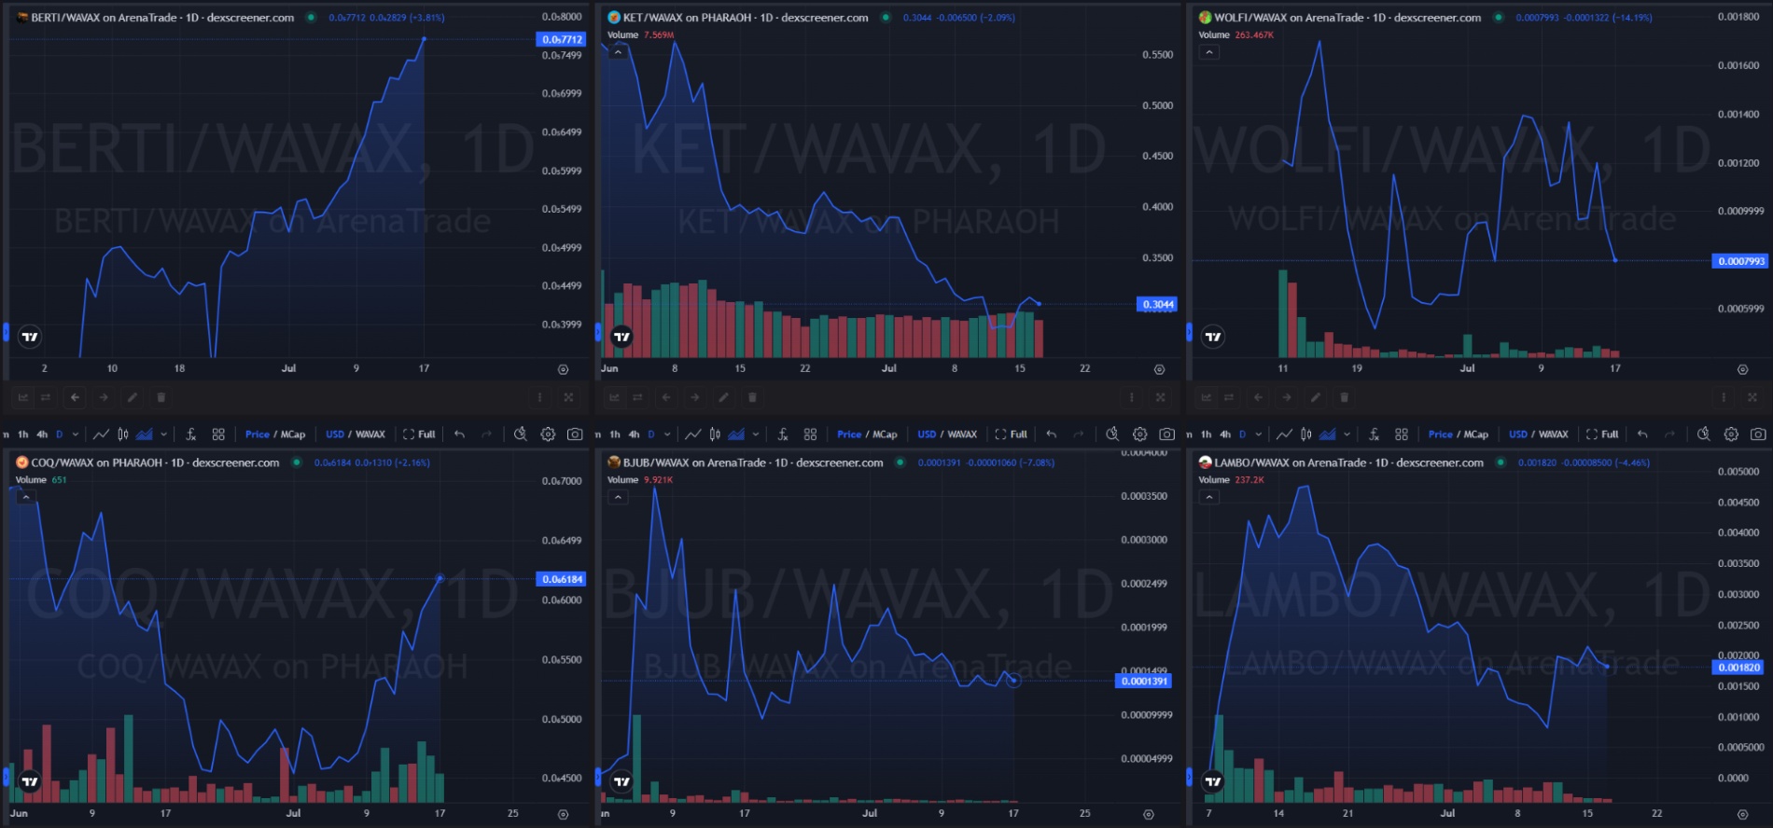Toggle MCap view in LAMBO chart toolbar

click(1475, 435)
